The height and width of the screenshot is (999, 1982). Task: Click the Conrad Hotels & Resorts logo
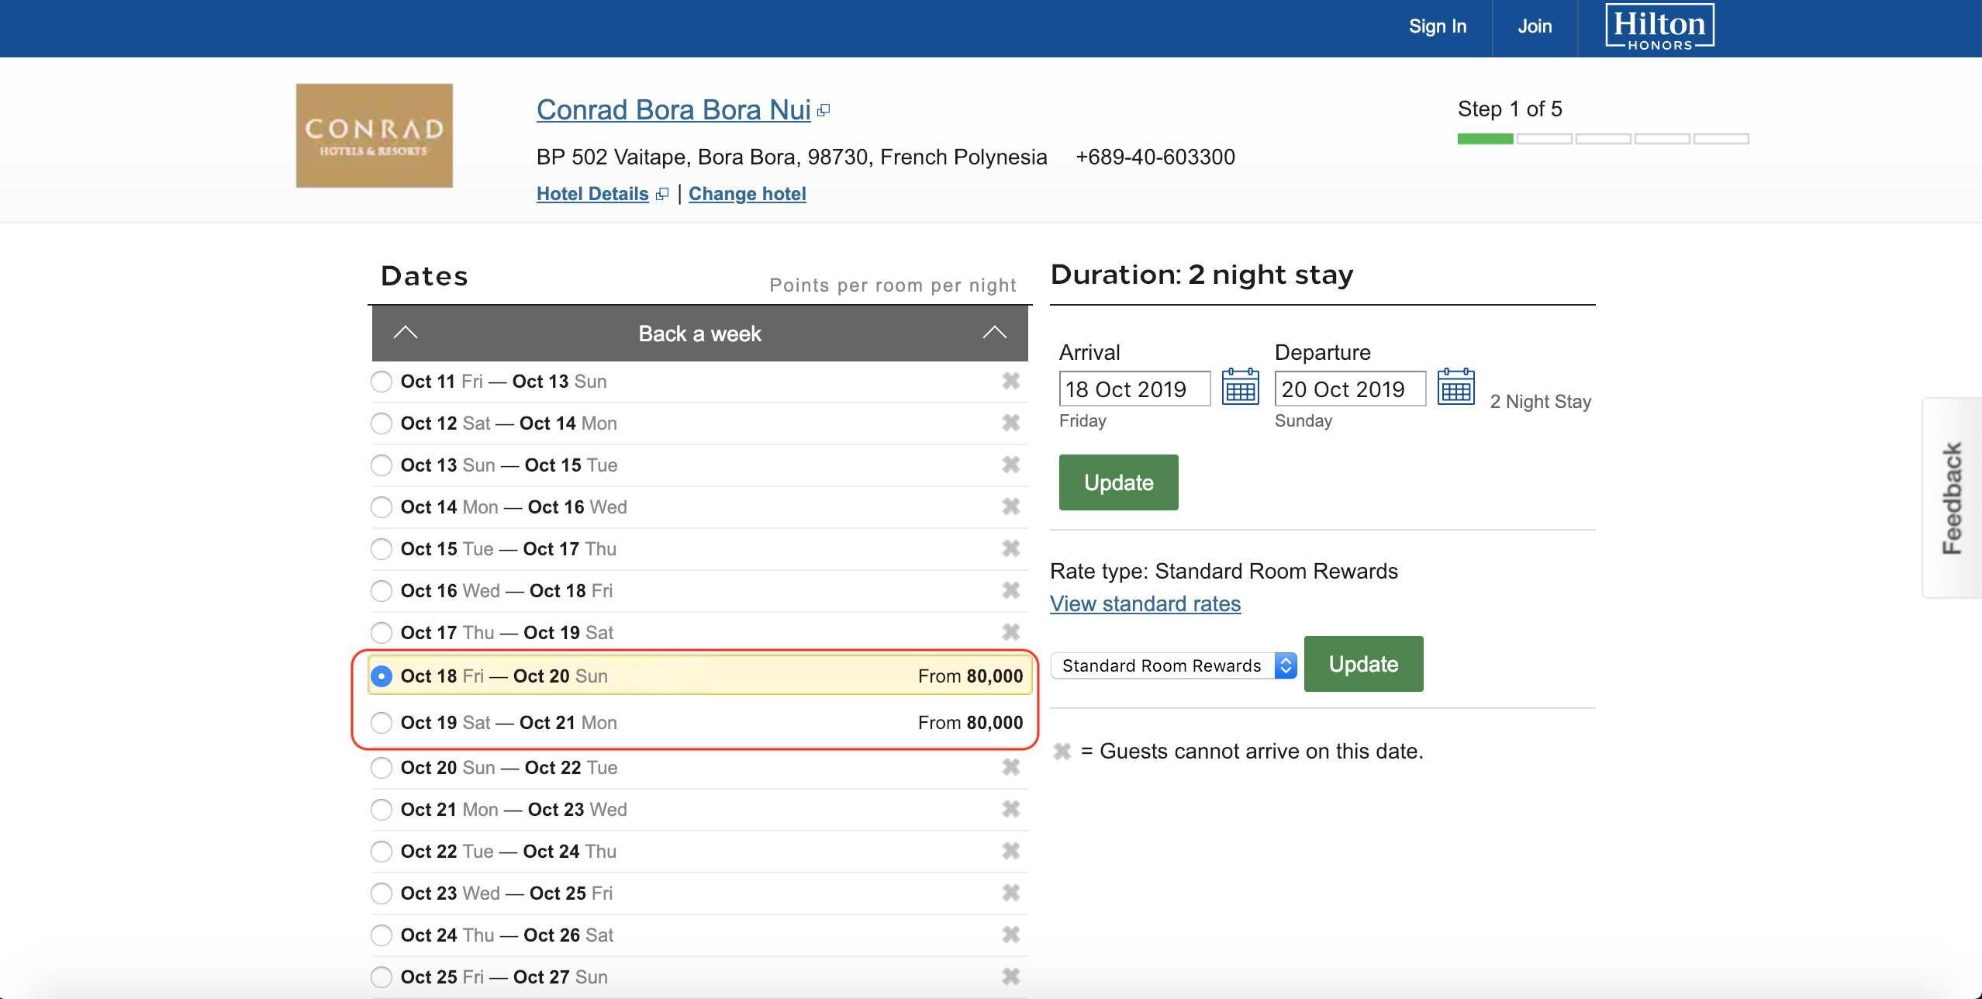coord(374,136)
